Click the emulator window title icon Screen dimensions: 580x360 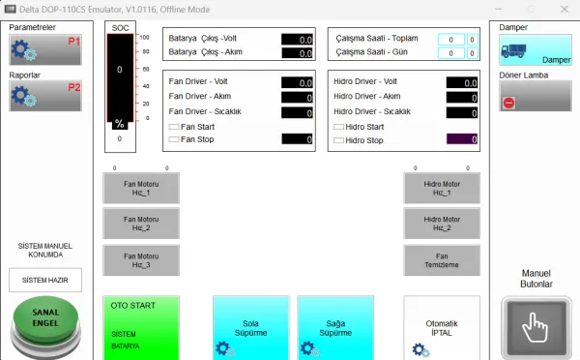coord(10,10)
